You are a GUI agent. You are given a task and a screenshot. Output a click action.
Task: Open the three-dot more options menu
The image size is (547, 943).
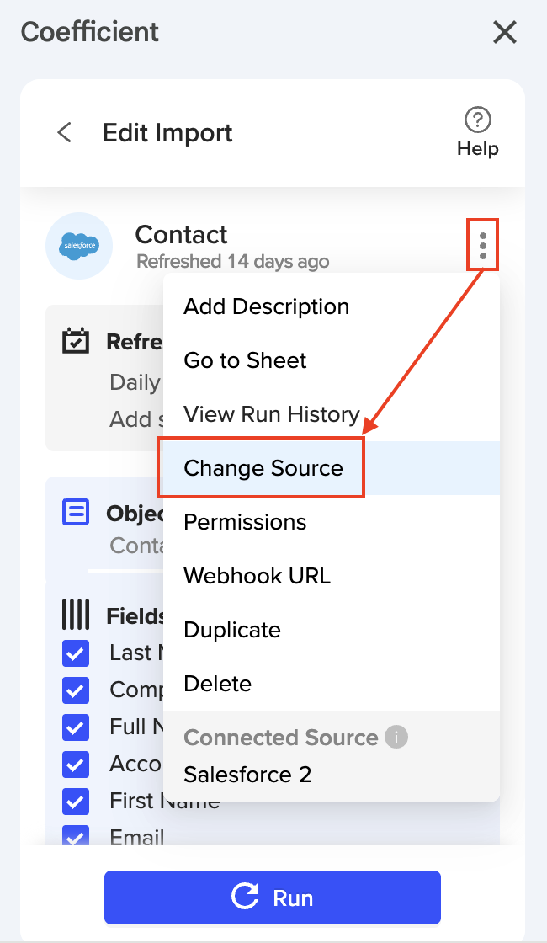(482, 245)
